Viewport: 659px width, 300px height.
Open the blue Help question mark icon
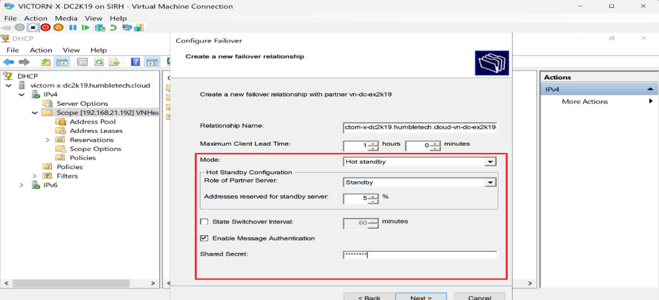pos(135,62)
